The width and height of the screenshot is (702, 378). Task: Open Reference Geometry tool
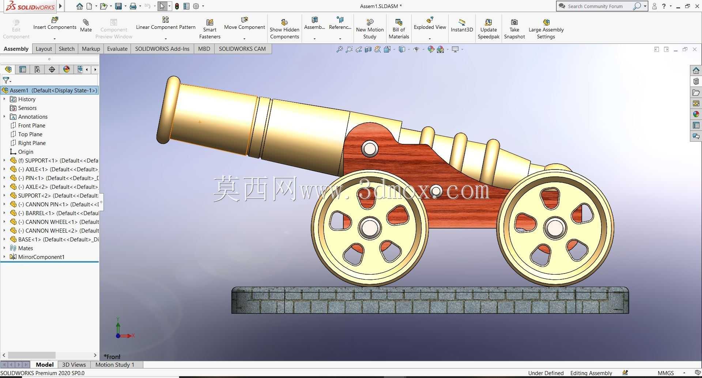click(340, 23)
